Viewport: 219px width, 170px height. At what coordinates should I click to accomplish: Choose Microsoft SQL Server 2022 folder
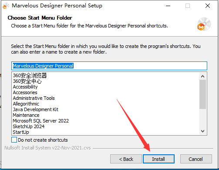point(40,121)
